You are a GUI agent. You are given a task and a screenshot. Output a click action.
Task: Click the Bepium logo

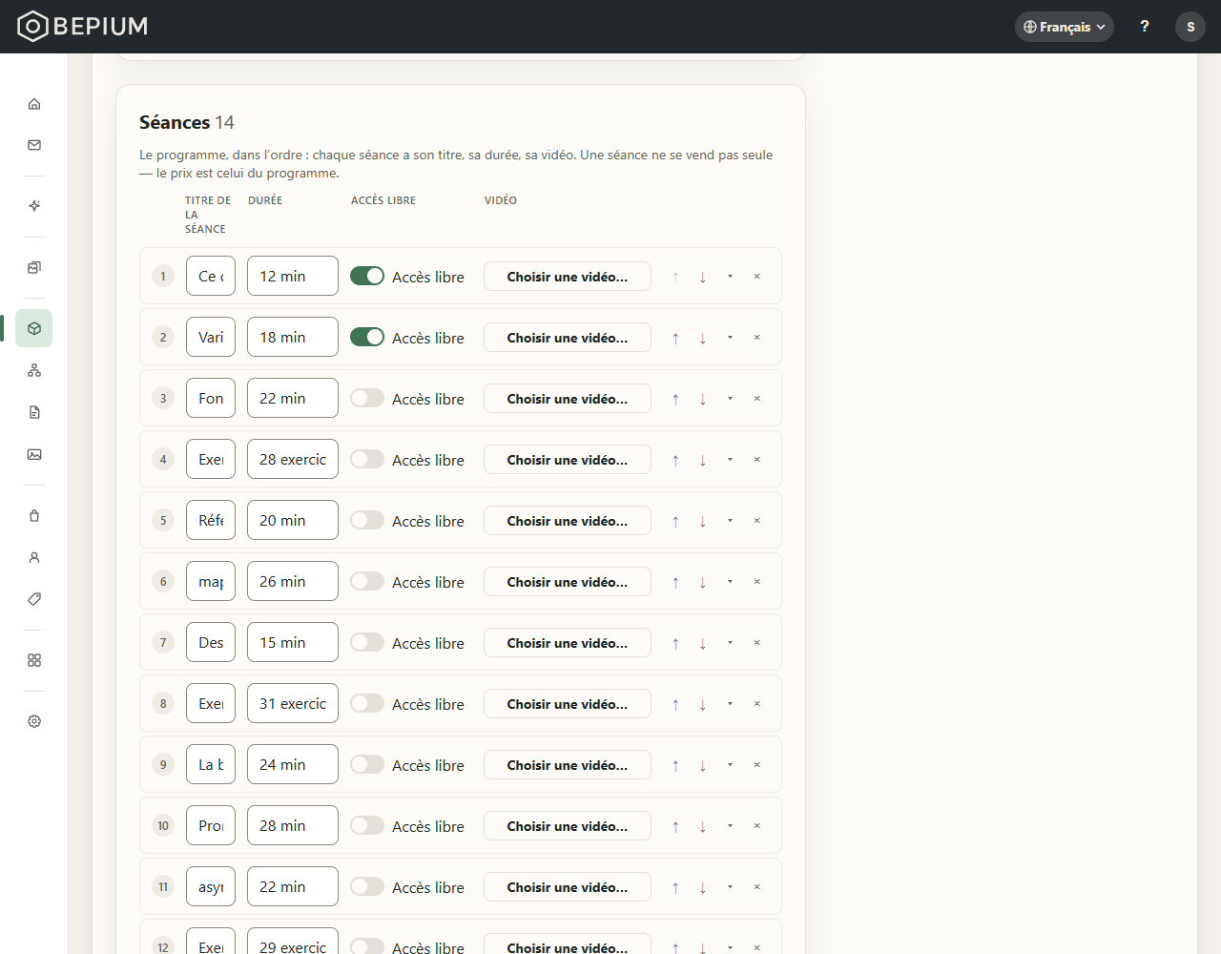point(83,26)
